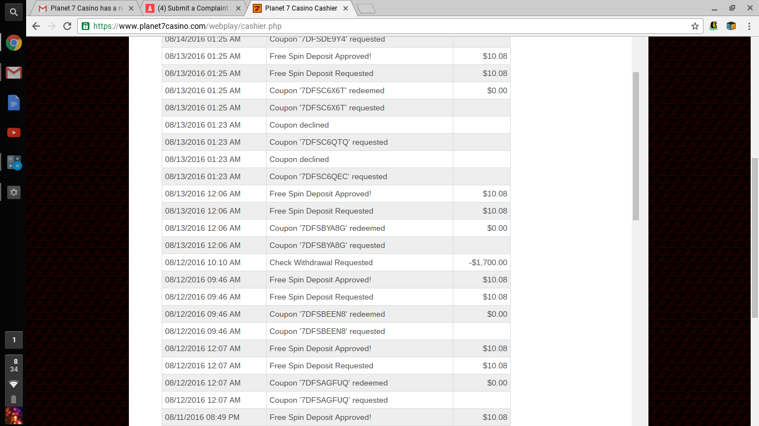Click the inner page scrollbar thumb

click(x=636, y=146)
